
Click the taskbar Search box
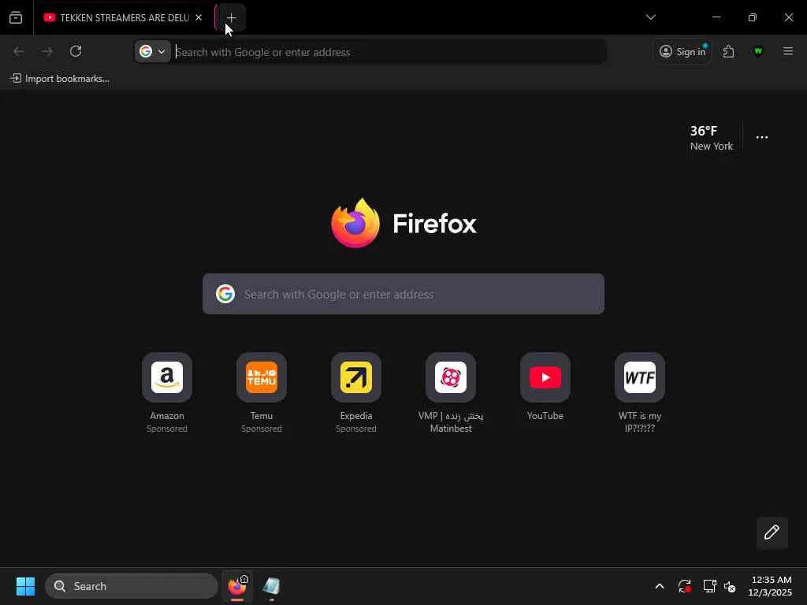pyautogui.click(x=132, y=586)
